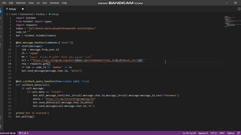The image size is (241, 135).
Task: Click the 'if call.message:' line
Action: pyautogui.click(x=33, y=88)
